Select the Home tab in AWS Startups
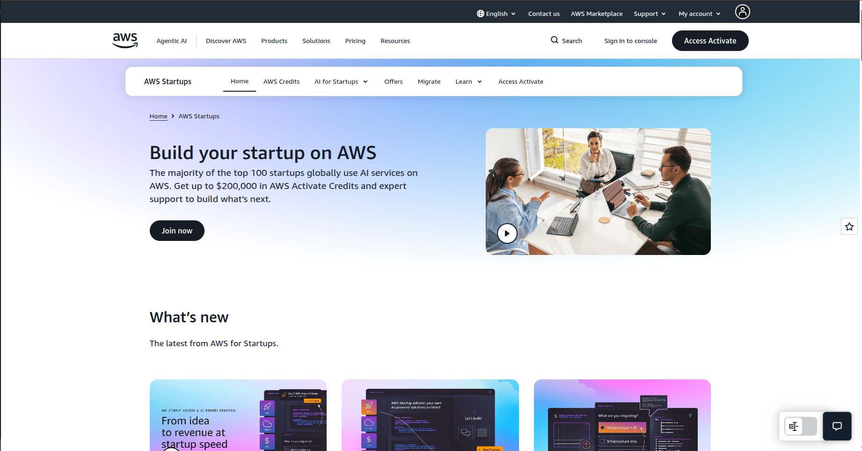Viewport: 862px width, 451px height. coord(240,81)
